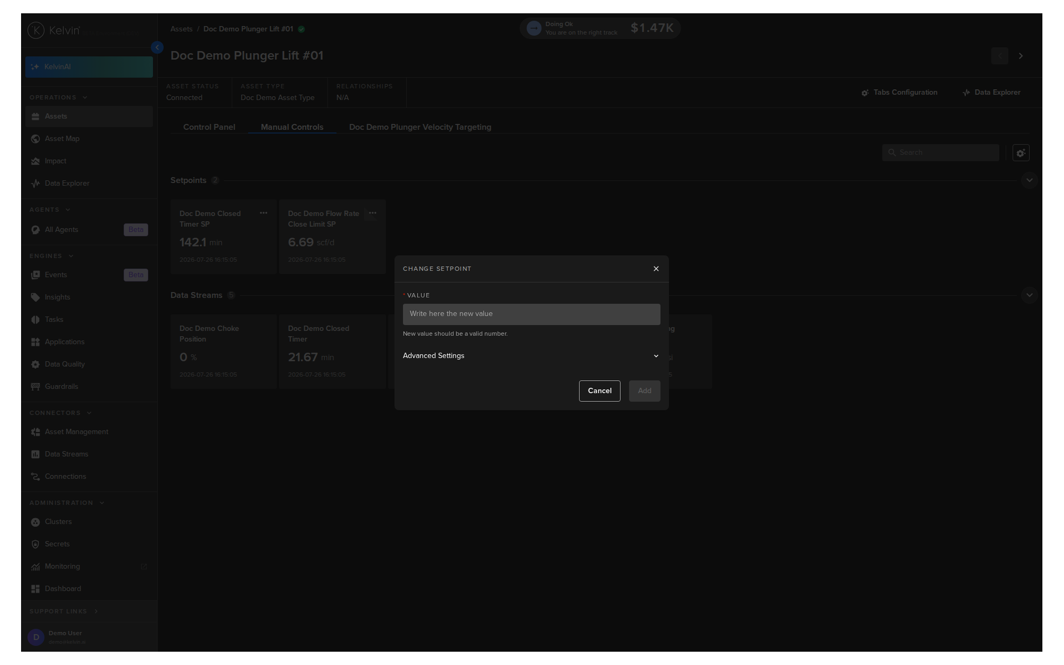
Task: Open All Agents page
Action: [89, 230]
